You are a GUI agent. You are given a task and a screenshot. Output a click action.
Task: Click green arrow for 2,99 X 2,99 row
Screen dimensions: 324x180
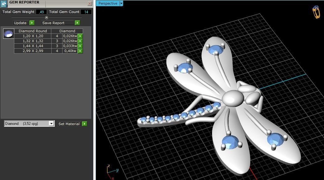point(80,51)
